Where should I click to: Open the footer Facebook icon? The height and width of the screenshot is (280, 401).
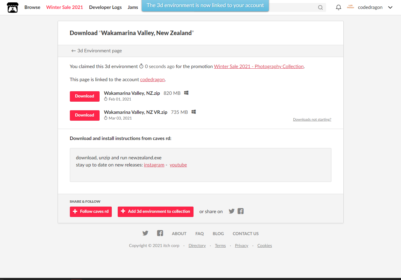click(x=160, y=233)
